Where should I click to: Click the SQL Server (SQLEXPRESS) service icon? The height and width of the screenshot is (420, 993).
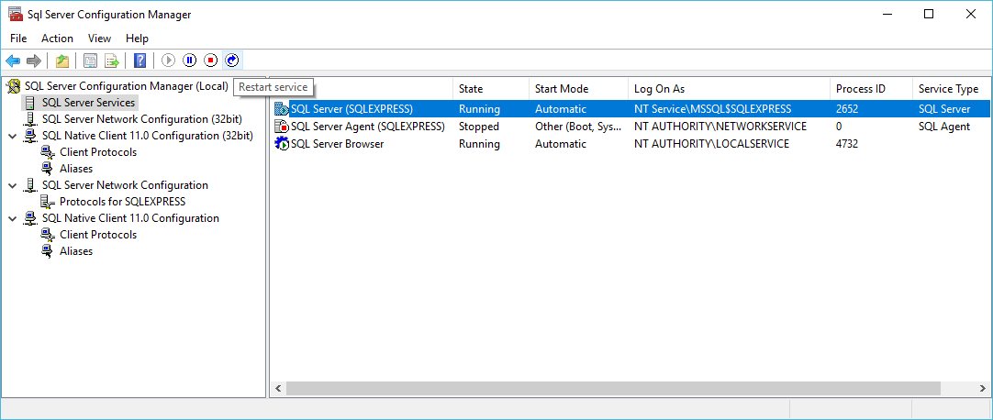(282, 109)
